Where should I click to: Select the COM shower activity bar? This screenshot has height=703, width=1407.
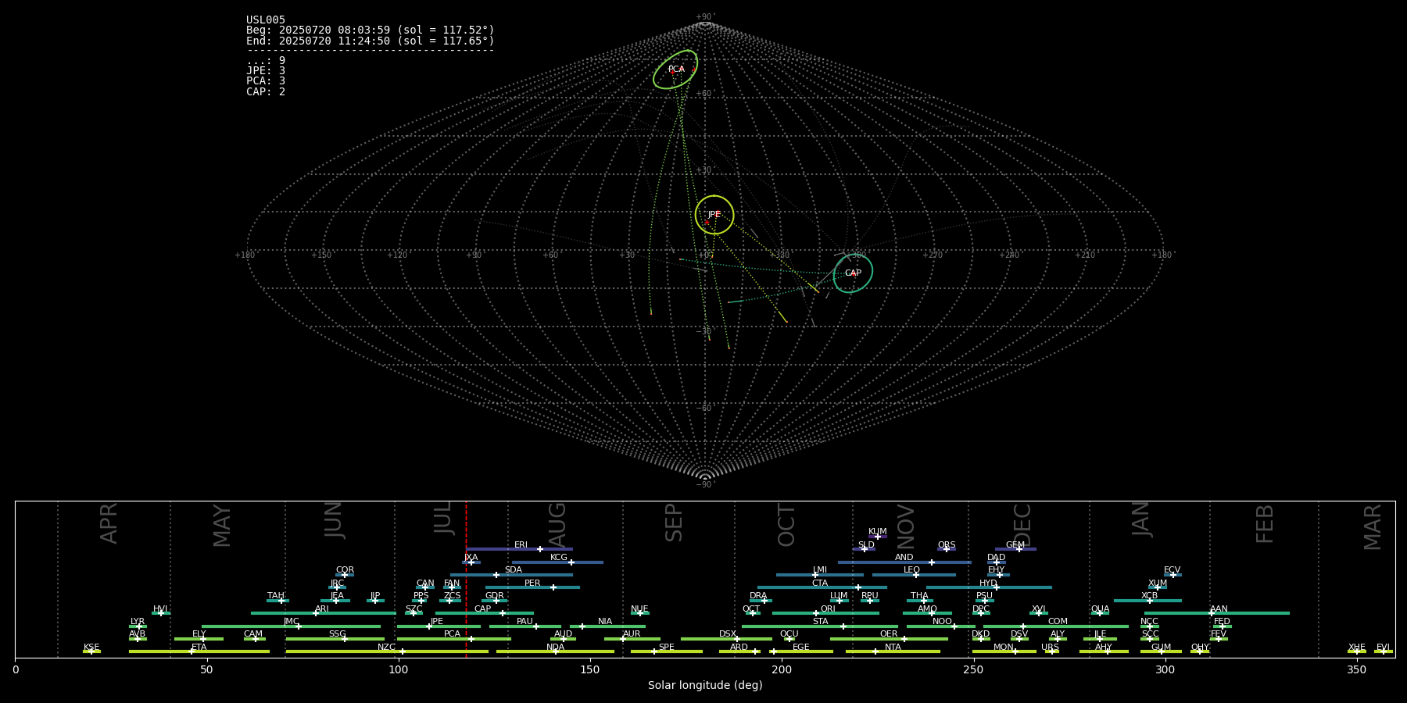(x=1055, y=626)
